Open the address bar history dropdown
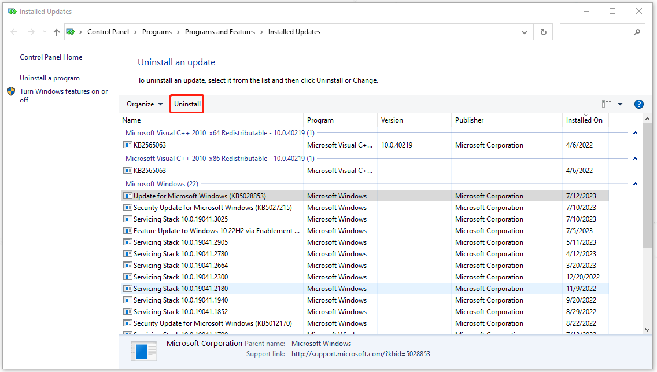657x372 pixels. pyautogui.click(x=524, y=32)
